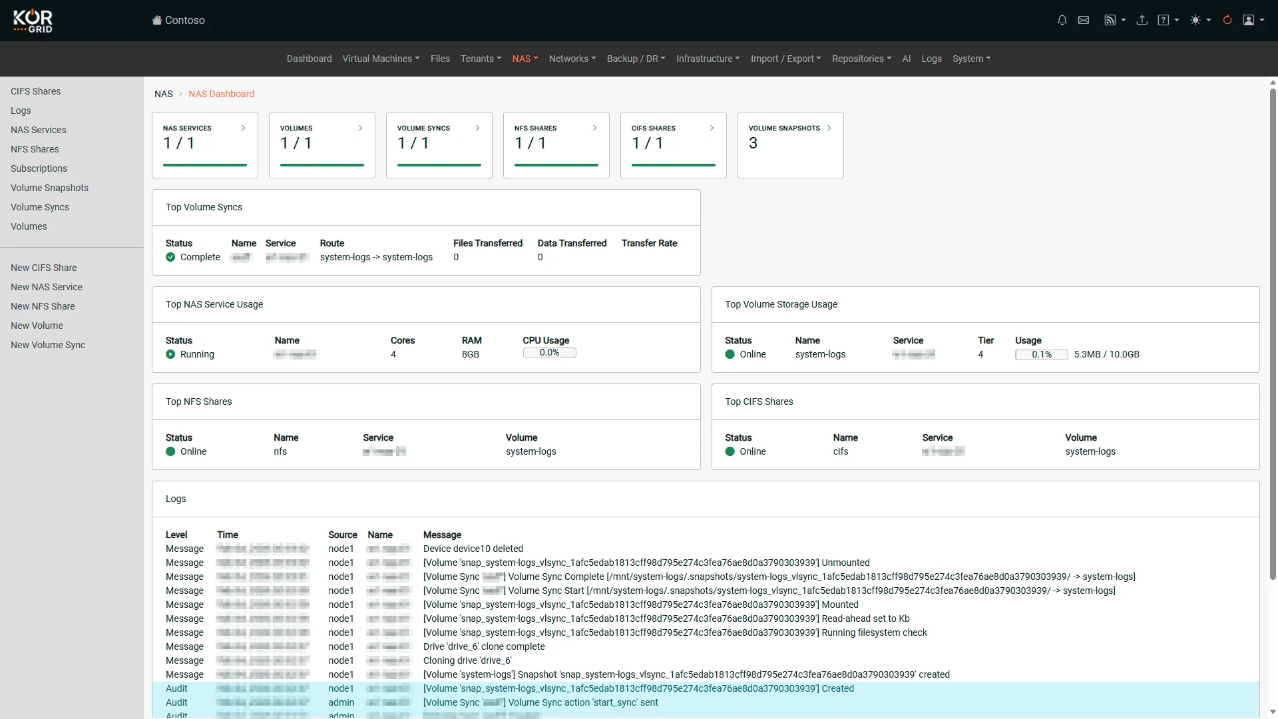
Task: Click the green Complete status icon
Action: click(170, 257)
